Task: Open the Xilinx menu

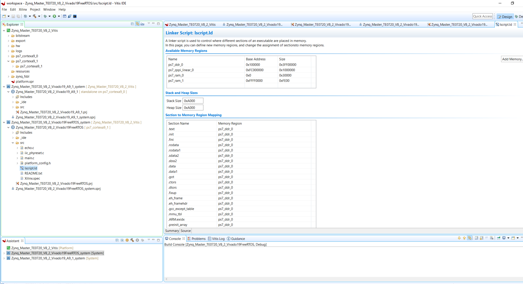Action: [23, 9]
